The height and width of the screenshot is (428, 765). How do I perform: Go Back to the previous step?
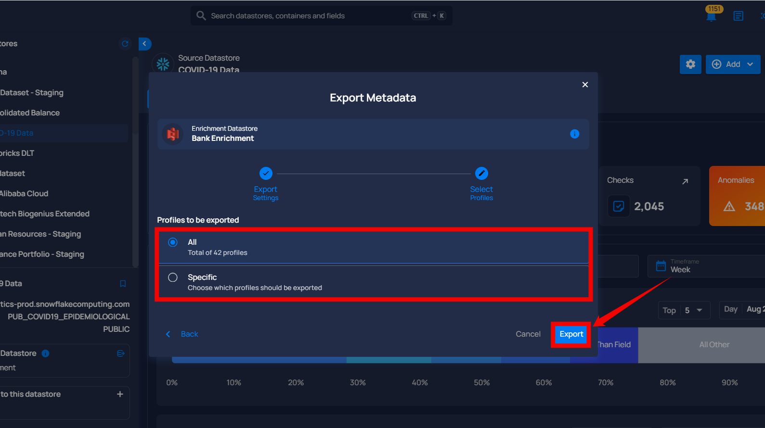(x=182, y=334)
